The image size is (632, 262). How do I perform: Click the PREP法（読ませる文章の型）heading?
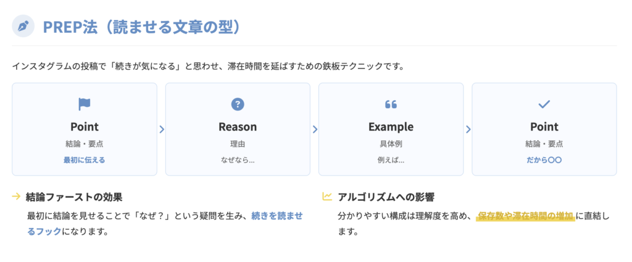pos(141,27)
